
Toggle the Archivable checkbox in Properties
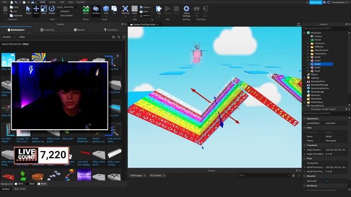[327, 181]
